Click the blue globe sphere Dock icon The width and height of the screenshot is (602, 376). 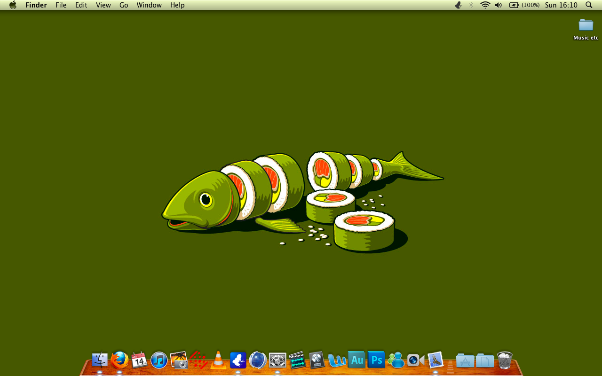(x=258, y=360)
